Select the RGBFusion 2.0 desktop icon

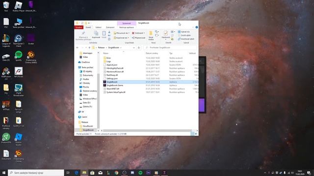[x=6, y=74]
